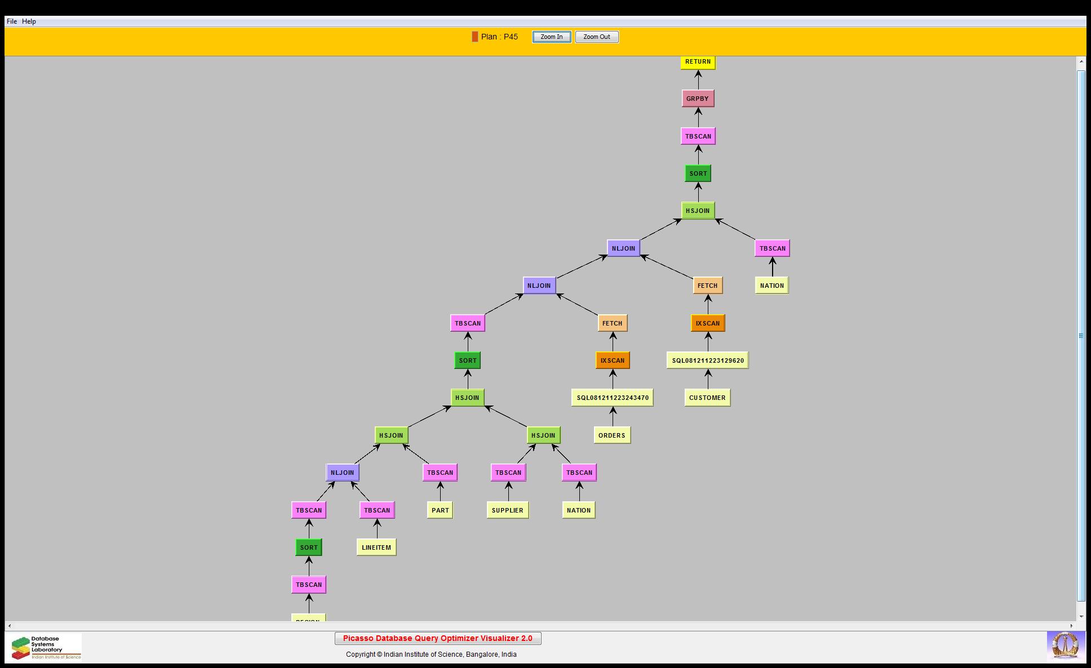
Task: Select the GRPBY operator node
Action: tap(698, 99)
